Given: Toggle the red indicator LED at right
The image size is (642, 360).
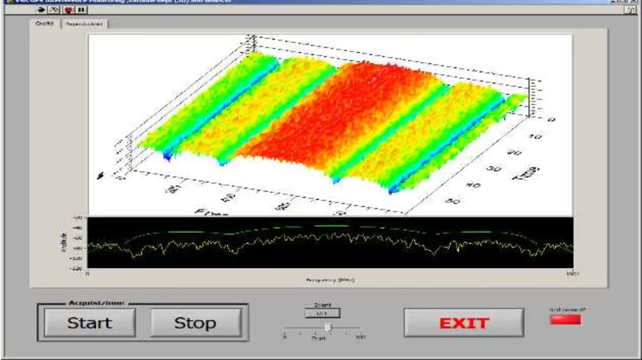Looking at the screenshot, I should pyautogui.click(x=565, y=319).
